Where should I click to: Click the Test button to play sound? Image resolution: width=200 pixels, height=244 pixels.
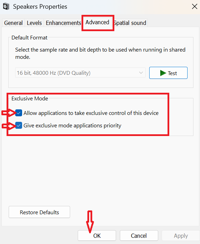(168, 73)
